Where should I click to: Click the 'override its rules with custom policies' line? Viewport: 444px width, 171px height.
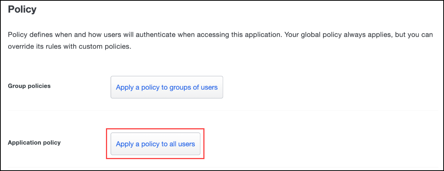coord(70,46)
